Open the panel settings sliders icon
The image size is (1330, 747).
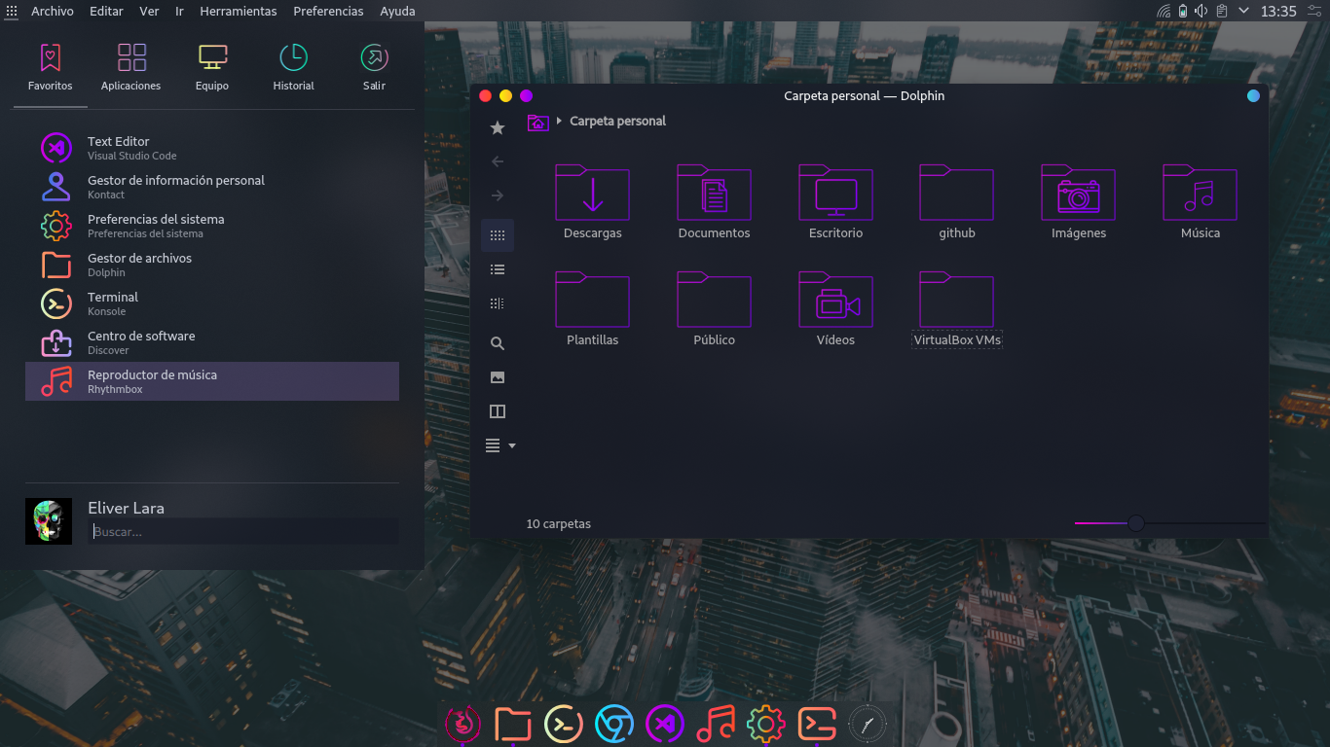tap(1315, 11)
